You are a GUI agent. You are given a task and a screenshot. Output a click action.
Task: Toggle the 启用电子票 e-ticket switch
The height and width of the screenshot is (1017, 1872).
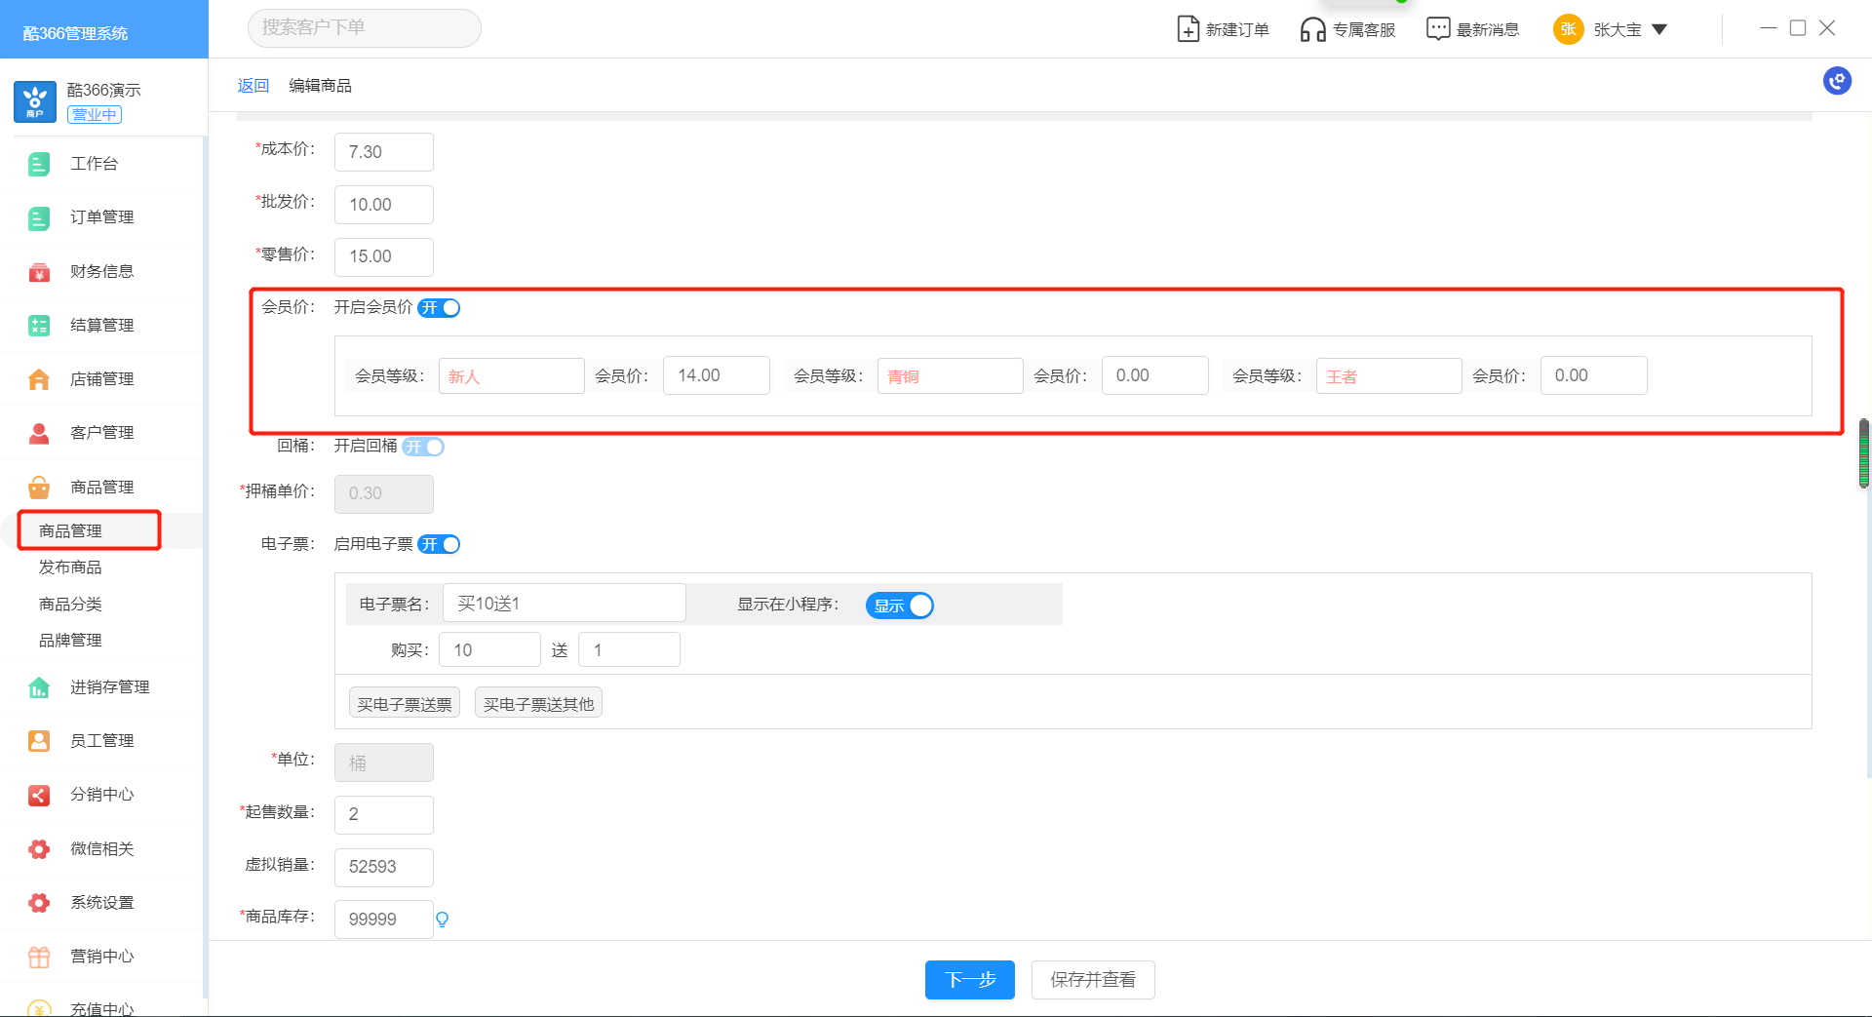point(439,544)
